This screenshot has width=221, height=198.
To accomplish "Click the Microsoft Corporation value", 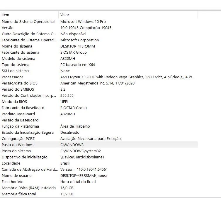I will click(79, 40).
